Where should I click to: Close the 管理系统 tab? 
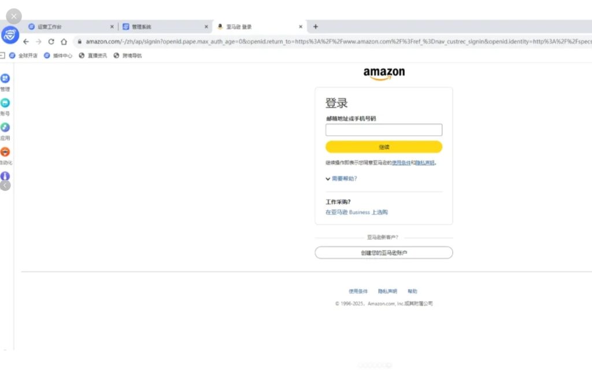tap(206, 27)
